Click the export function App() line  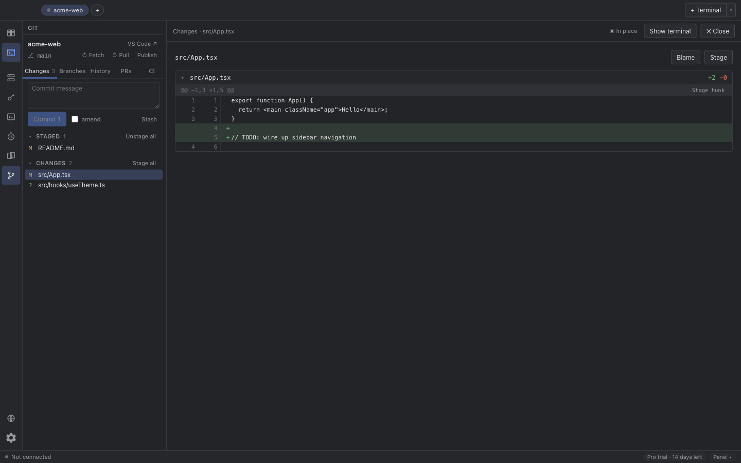pos(453,100)
